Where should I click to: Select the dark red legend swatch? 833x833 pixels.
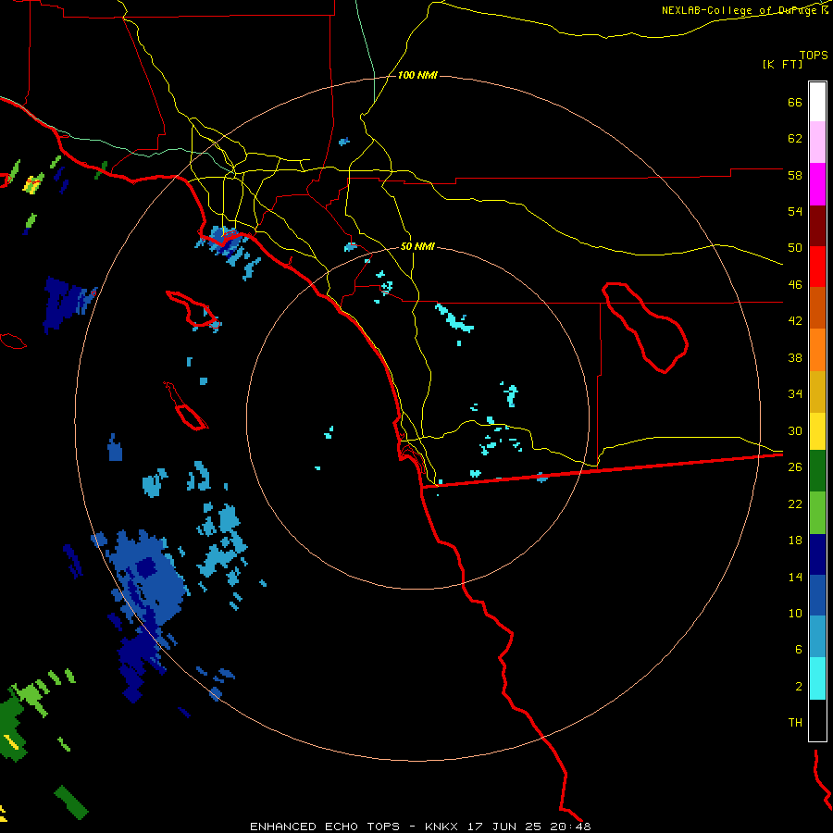817,225
